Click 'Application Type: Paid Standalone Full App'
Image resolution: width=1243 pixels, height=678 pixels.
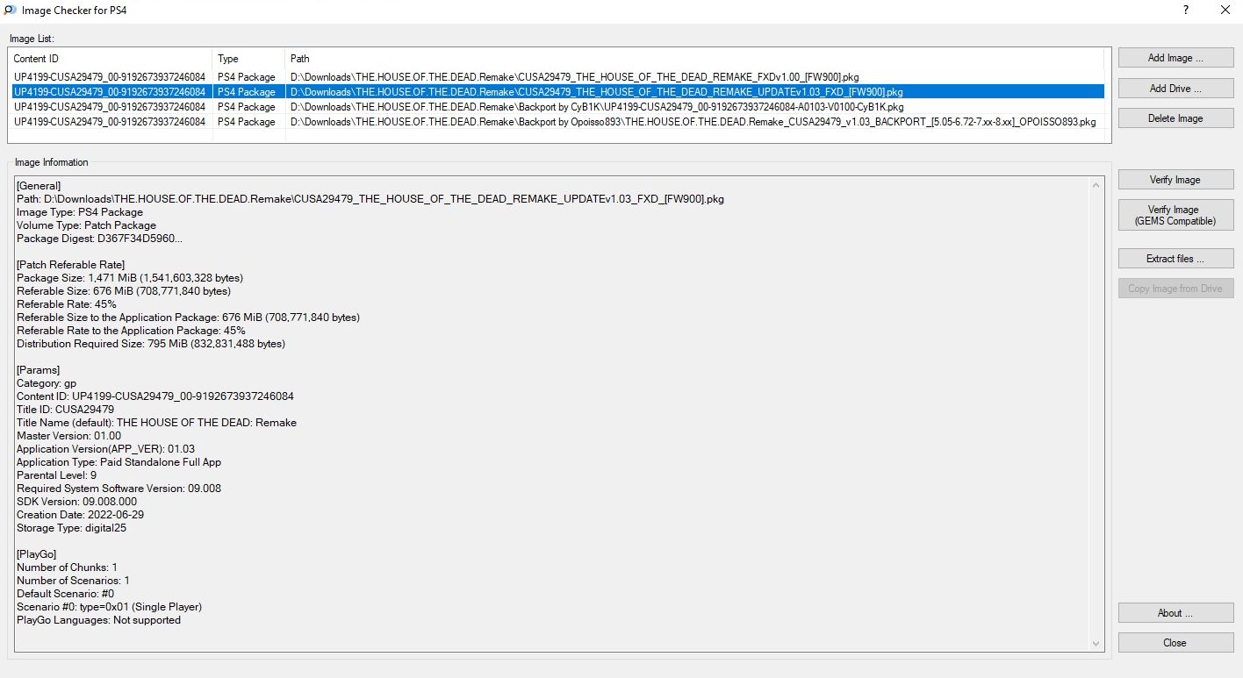(x=119, y=462)
